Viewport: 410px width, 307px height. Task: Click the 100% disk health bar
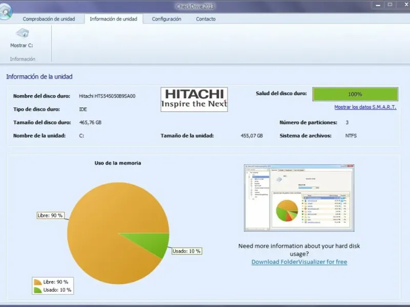coord(355,94)
